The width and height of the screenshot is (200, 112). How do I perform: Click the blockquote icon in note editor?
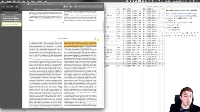[x=195, y=33]
